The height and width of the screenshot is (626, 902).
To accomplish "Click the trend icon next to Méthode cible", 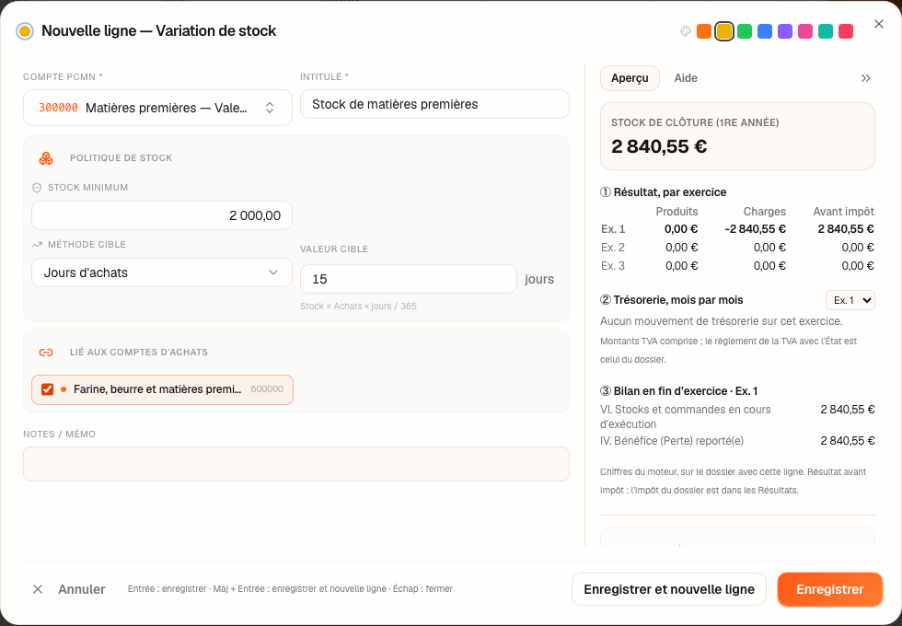I will click(x=37, y=245).
